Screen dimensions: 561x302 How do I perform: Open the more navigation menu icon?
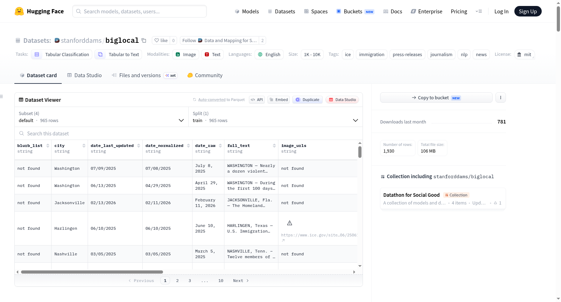pos(479,11)
